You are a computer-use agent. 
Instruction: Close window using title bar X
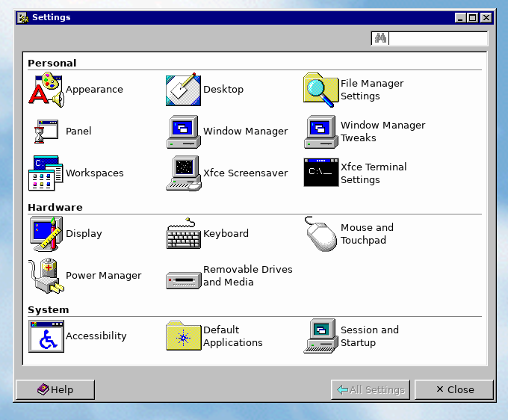pyautogui.click(x=486, y=18)
